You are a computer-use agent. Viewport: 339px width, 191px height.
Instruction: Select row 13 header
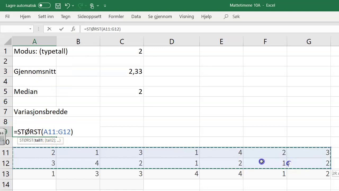pos(6,174)
